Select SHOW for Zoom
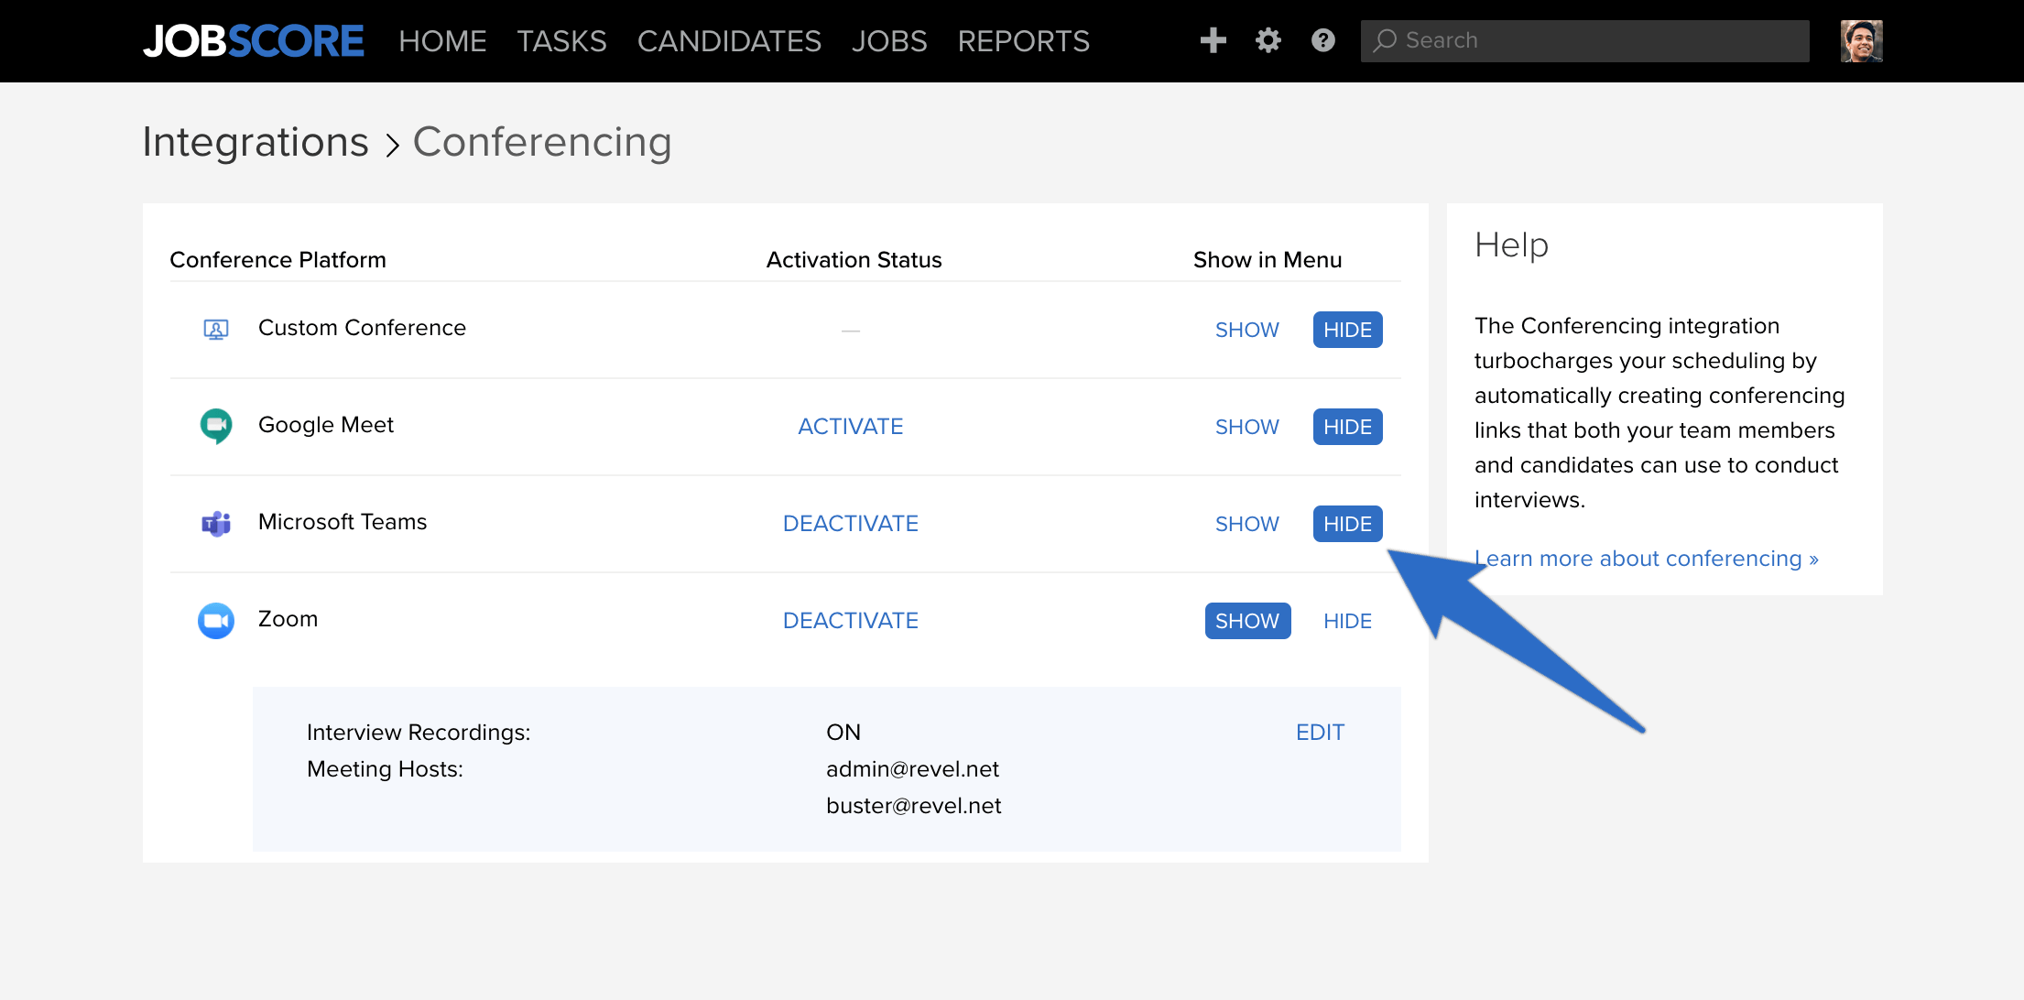Screen dimensions: 2024x1000 click(1248, 621)
